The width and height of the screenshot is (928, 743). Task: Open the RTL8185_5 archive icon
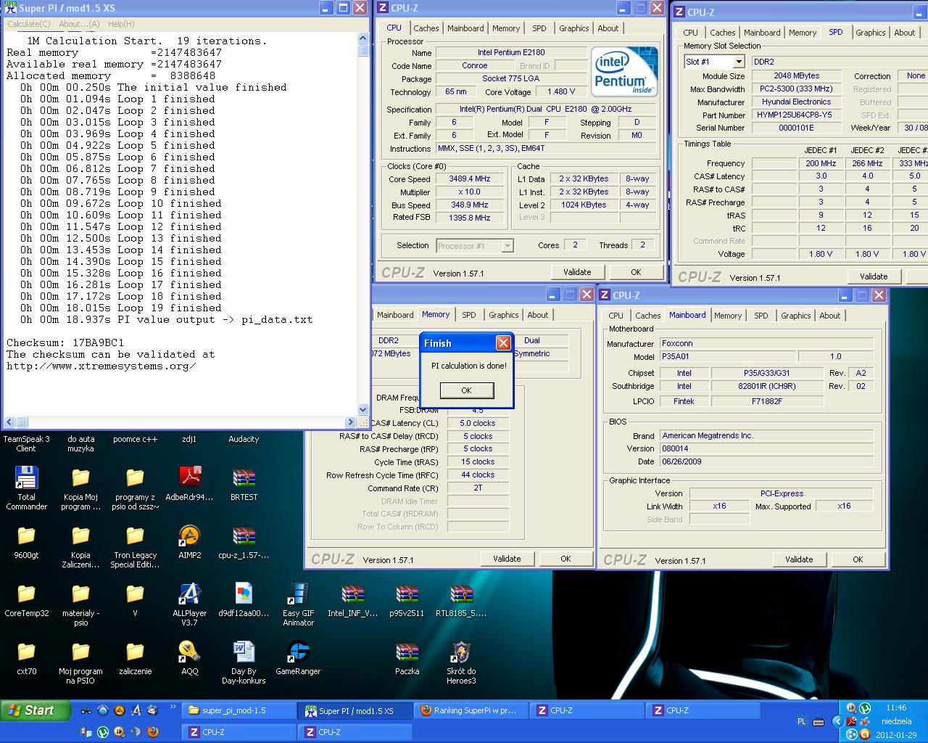tap(461, 599)
